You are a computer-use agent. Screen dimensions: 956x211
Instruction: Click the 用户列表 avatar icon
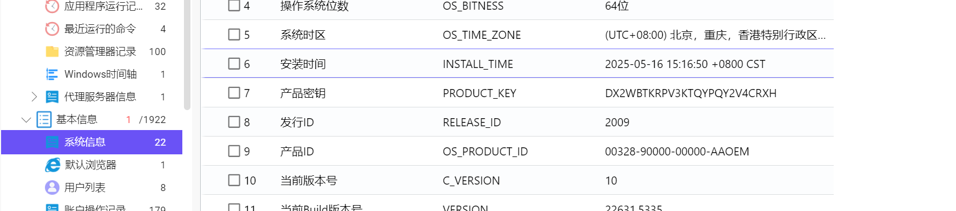tap(52, 187)
